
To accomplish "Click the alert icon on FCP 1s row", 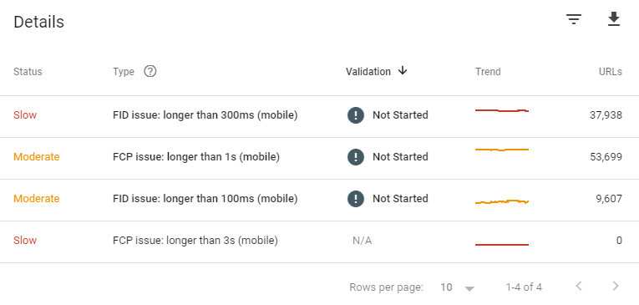I will pos(356,157).
